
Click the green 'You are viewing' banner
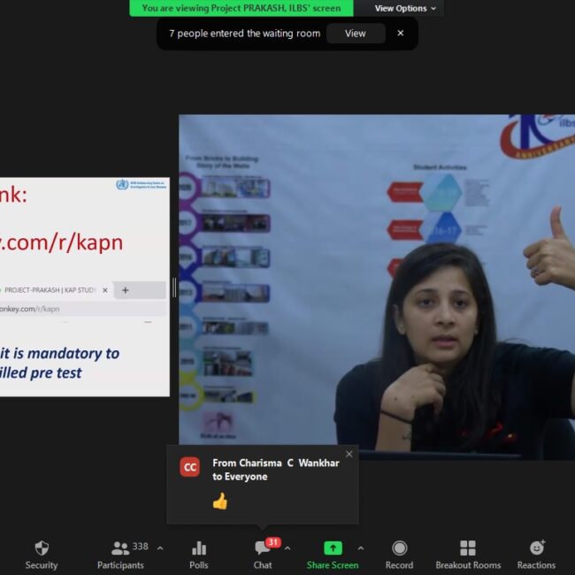click(x=241, y=9)
